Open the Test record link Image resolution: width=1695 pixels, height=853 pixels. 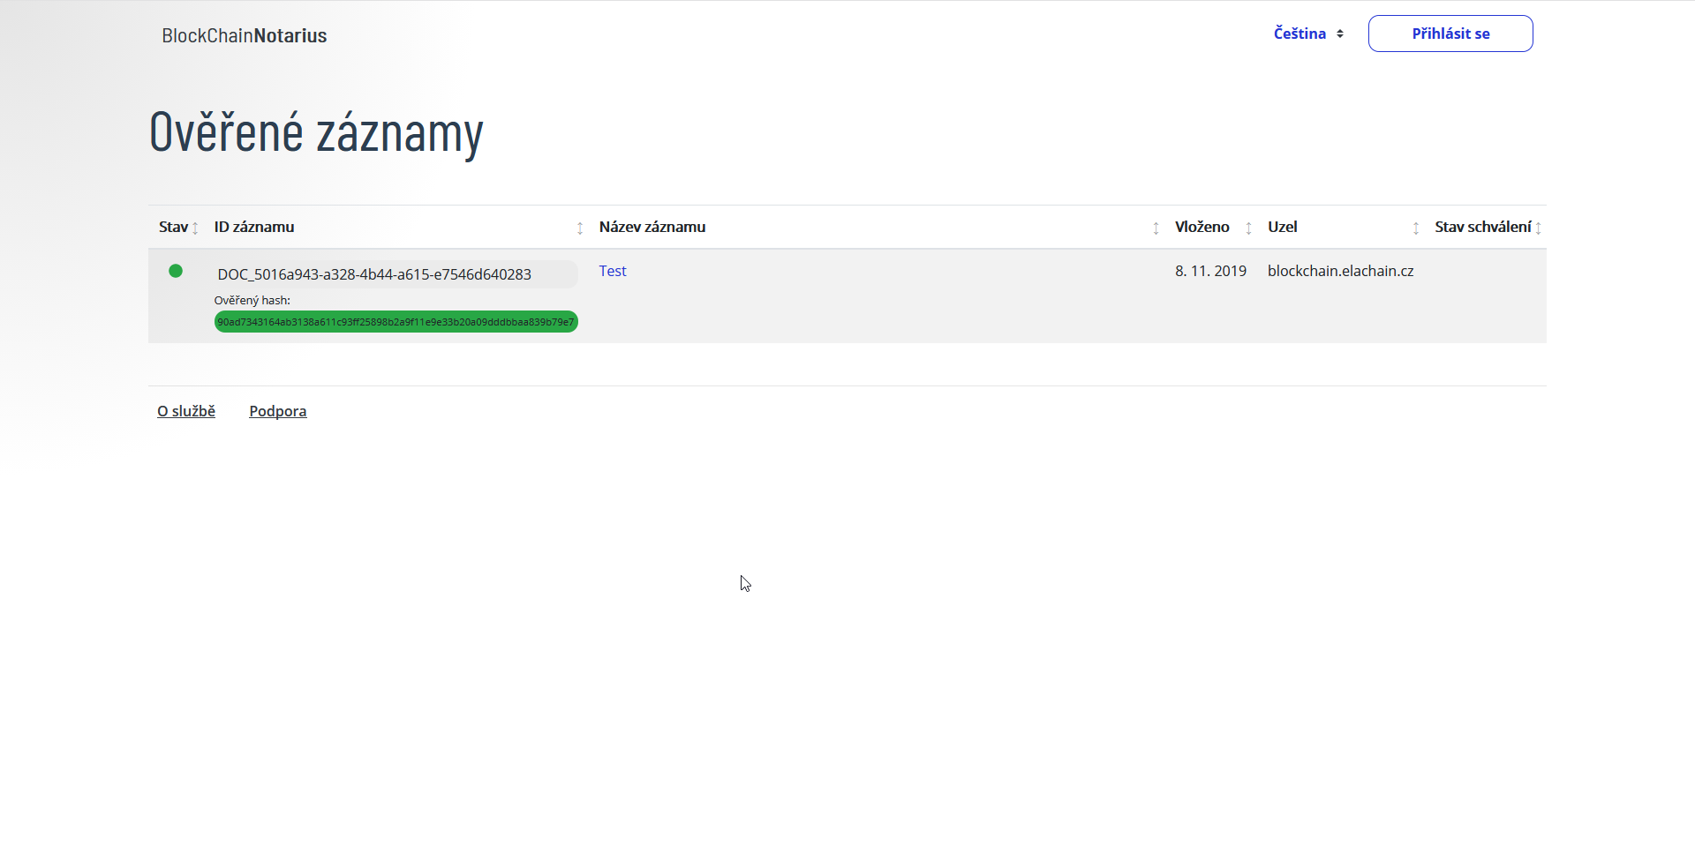coord(613,271)
